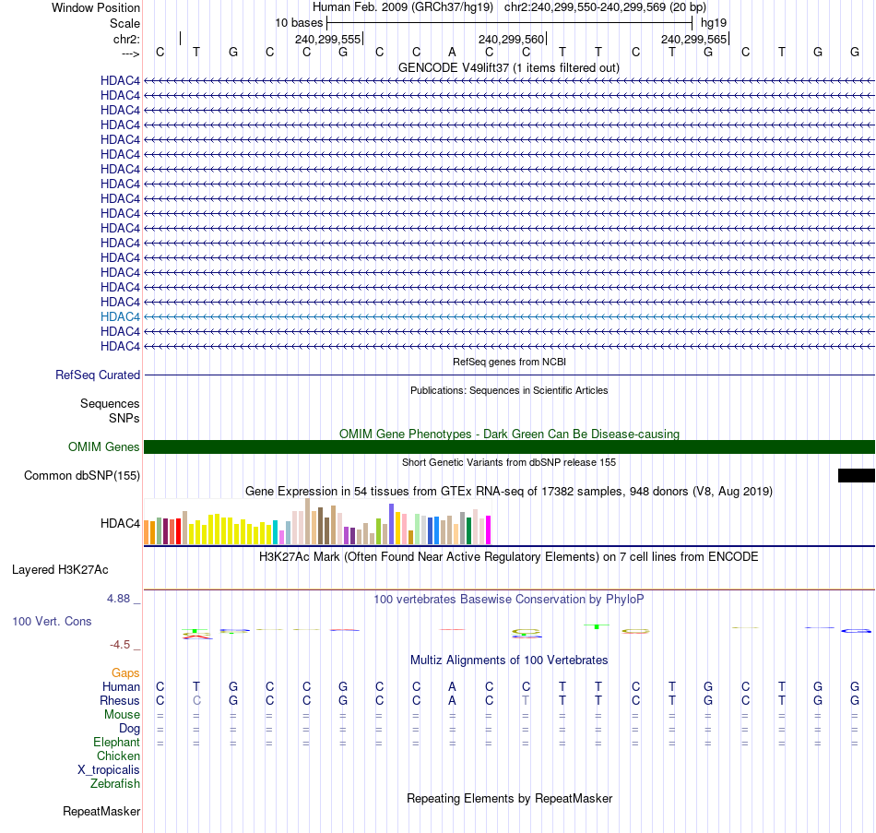Select the 'Human' alignment row label
The image size is (876, 833).
click(121, 686)
